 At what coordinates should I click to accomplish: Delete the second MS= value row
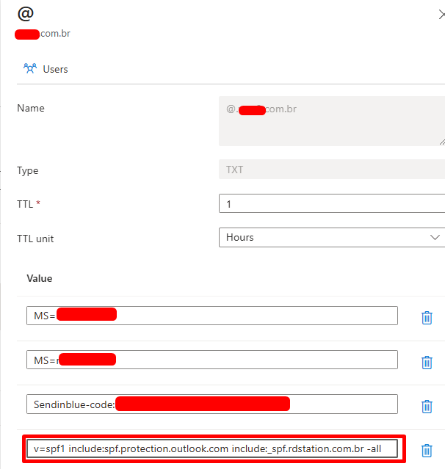point(427,363)
